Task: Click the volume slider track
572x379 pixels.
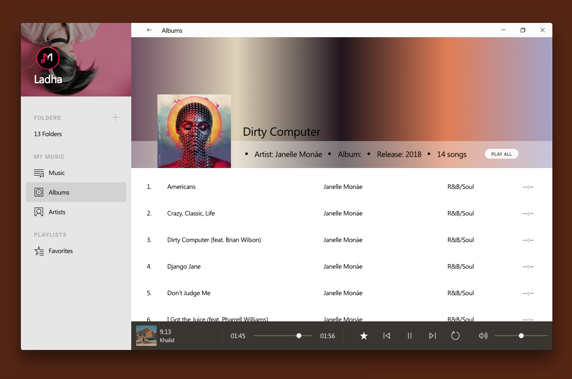Action: (521, 336)
